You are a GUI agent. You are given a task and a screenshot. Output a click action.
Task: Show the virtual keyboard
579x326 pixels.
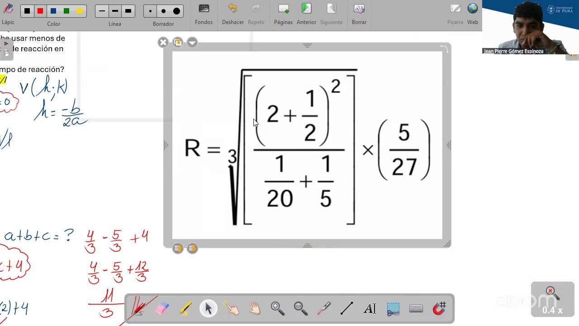click(416, 308)
